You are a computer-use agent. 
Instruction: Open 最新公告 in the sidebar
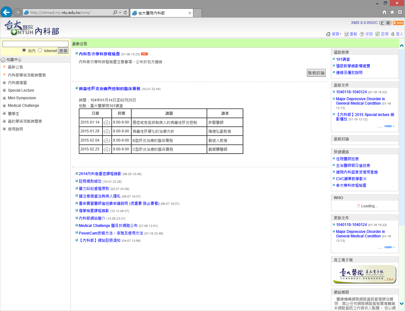16,67
